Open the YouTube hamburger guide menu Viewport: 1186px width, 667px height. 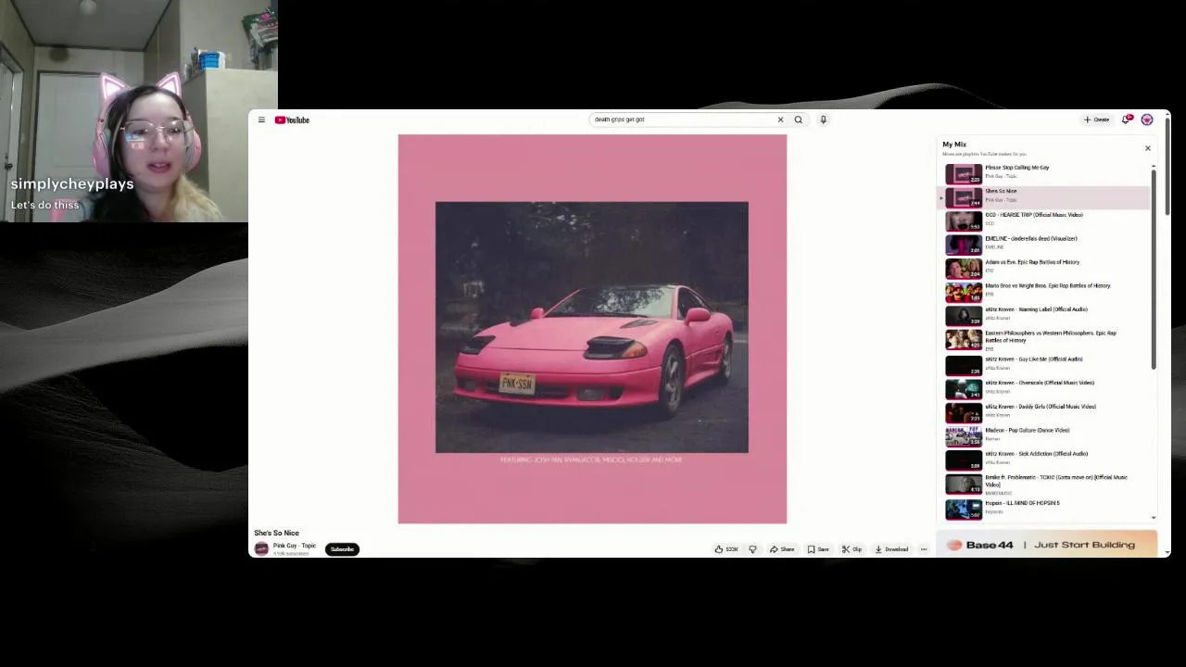coord(261,120)
